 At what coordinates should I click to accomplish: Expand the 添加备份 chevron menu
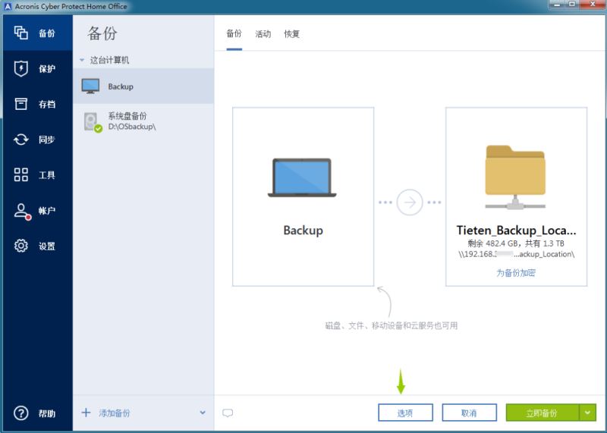[203, 413]
